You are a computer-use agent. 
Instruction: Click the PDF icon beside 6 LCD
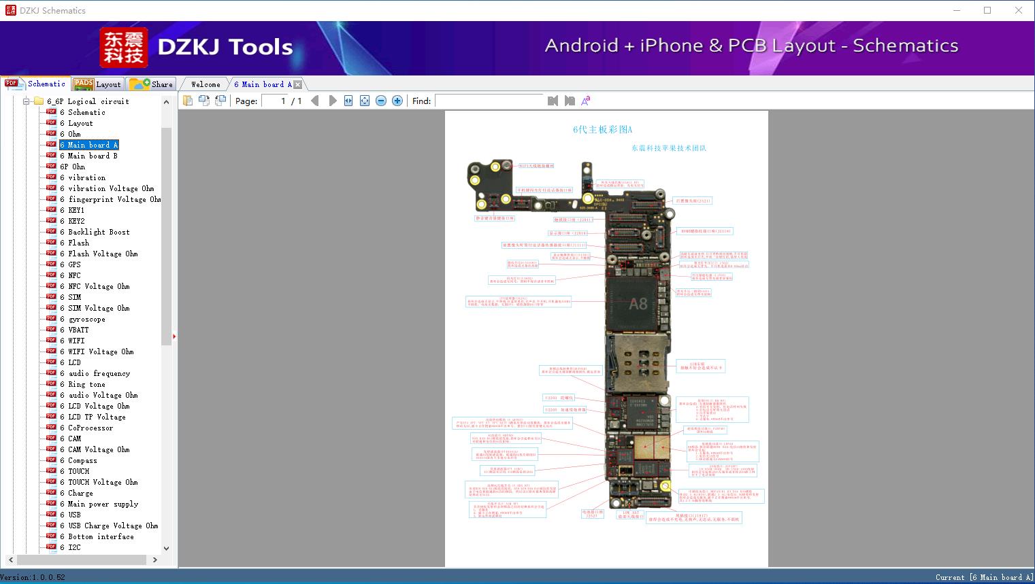click(51, 362)
